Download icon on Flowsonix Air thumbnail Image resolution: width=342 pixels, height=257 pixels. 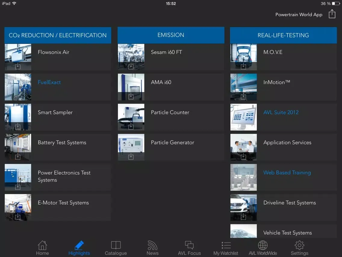coord(18,66)
